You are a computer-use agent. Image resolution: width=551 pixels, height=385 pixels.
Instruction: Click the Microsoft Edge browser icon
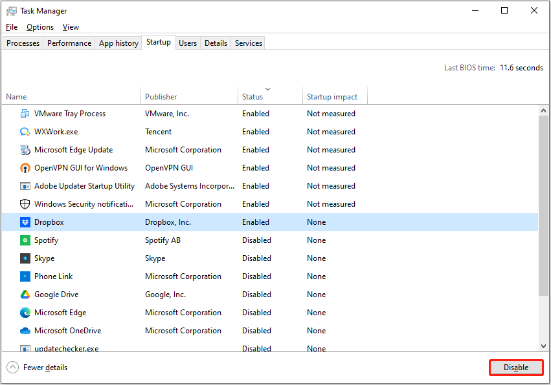tap(25, 312)
